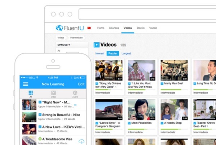Sort videos by Longest
The image size is (216, 145).
pos(126,53)
